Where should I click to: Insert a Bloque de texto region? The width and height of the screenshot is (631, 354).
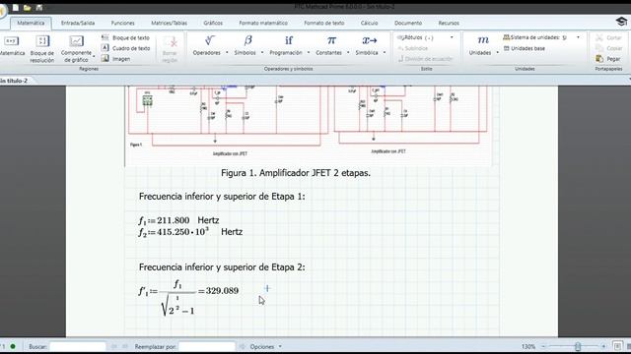(125, 37)
